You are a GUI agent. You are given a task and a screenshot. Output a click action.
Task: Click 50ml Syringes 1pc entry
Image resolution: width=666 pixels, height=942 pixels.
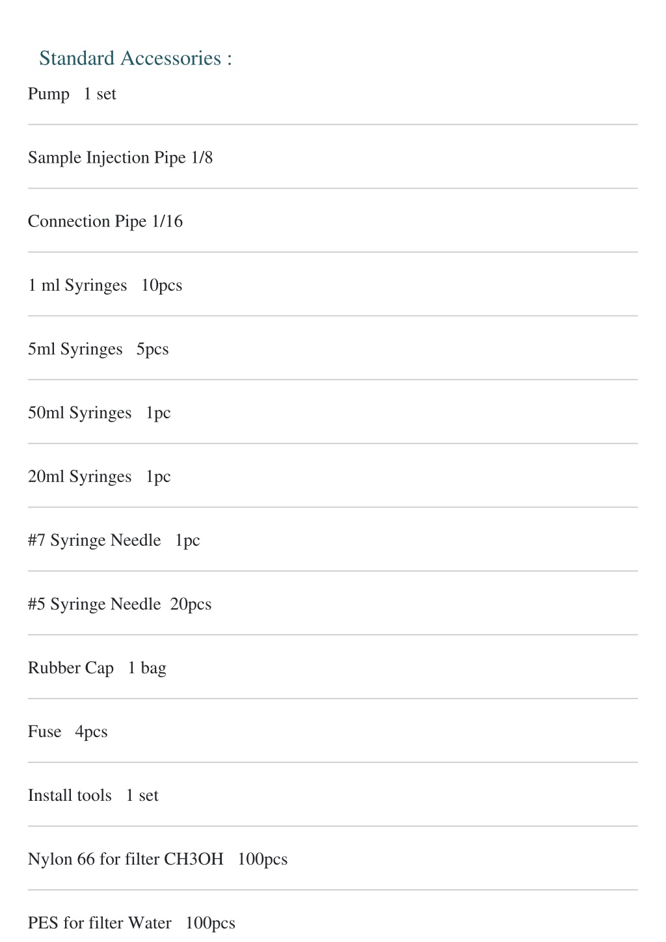click(100, 413)
